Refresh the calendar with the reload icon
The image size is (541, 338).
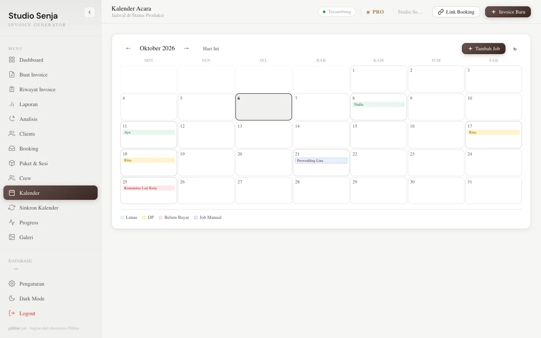[515, 49]
